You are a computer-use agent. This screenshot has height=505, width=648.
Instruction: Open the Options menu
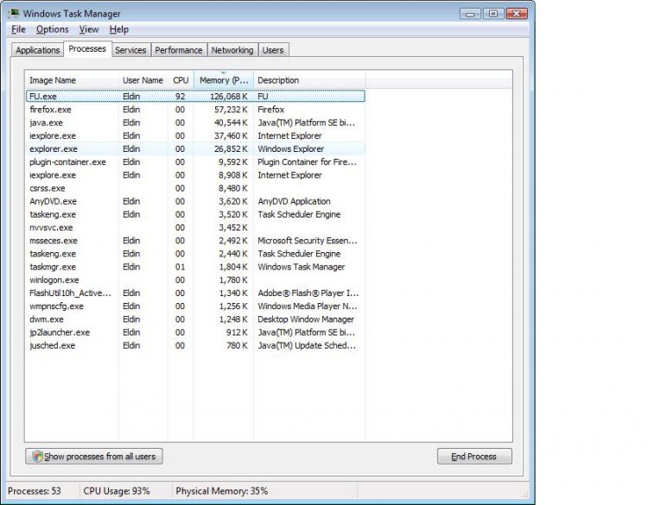point(52,29)
